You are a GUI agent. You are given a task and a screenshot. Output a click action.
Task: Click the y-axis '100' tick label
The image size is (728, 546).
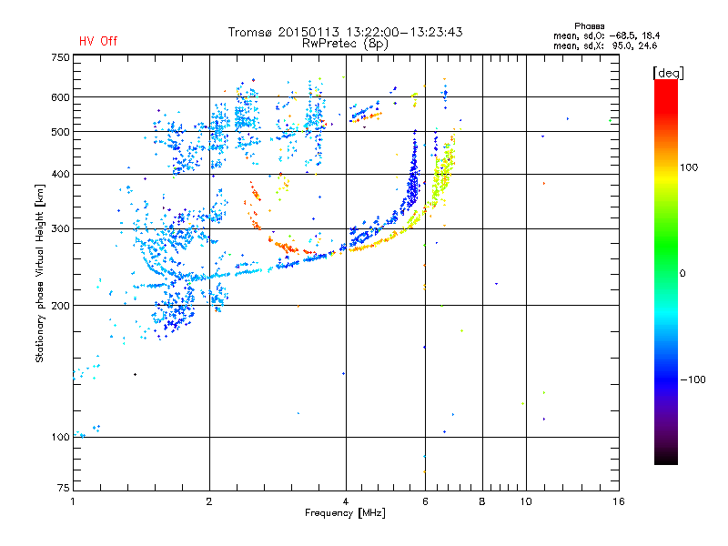[x=60, y=438]
